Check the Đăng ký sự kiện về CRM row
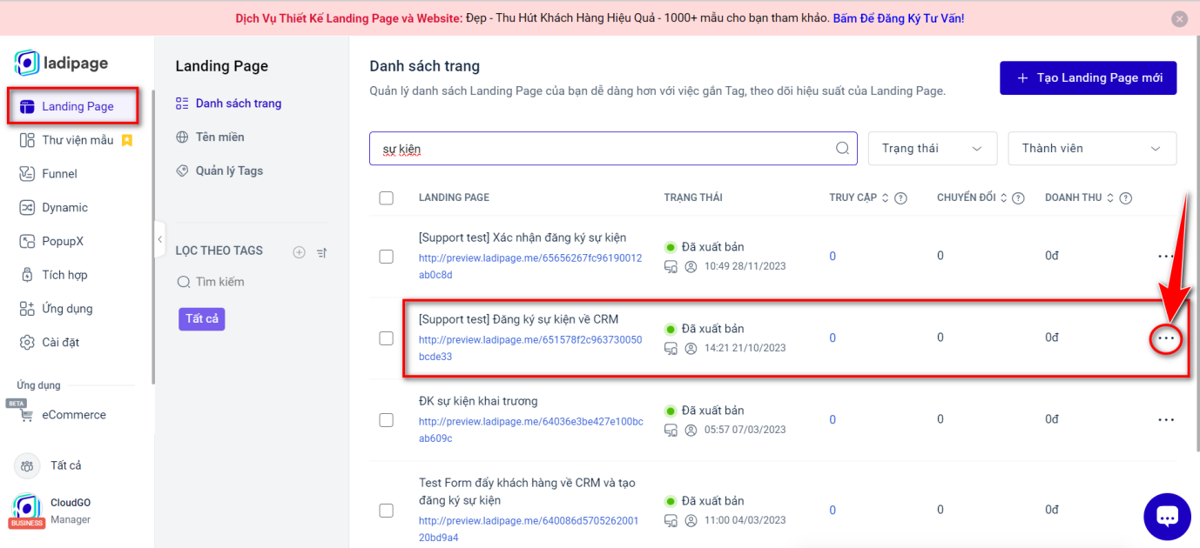 click(x=387, y=338)
